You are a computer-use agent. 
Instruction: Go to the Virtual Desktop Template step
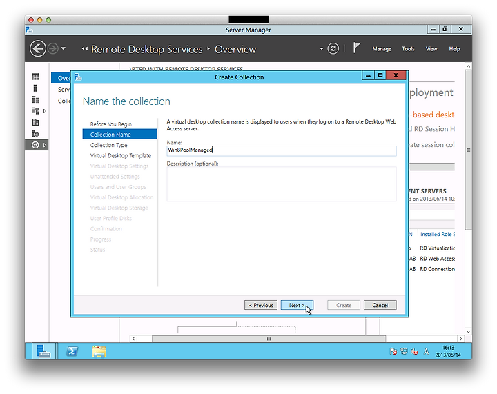click(120, 155)
